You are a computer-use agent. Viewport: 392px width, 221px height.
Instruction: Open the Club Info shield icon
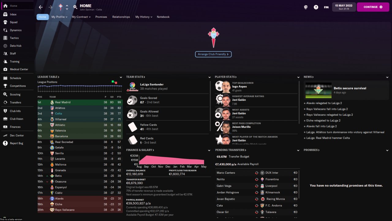tap(5, 111)
